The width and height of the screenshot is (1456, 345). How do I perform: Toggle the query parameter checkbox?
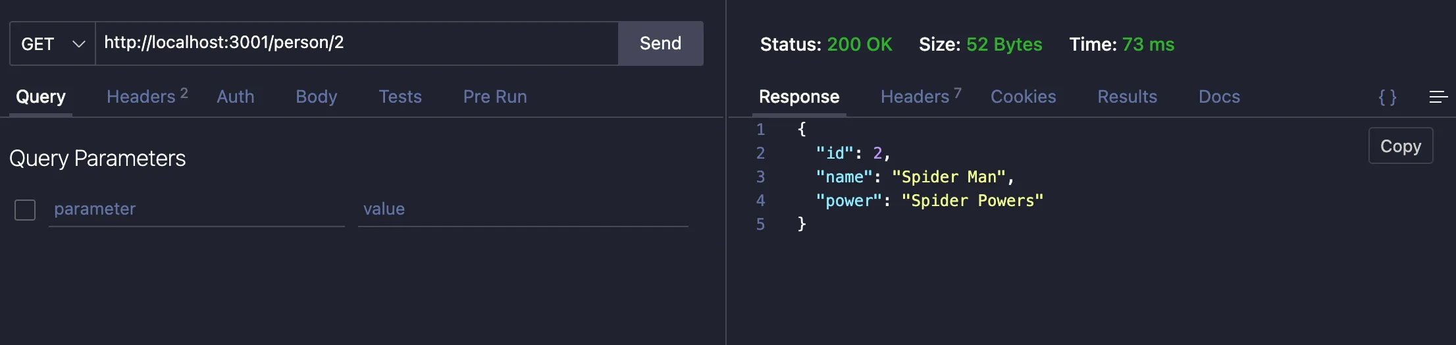(25, 210)
